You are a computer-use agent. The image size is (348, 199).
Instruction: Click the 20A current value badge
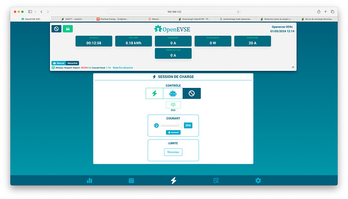[x=188, y=125]
